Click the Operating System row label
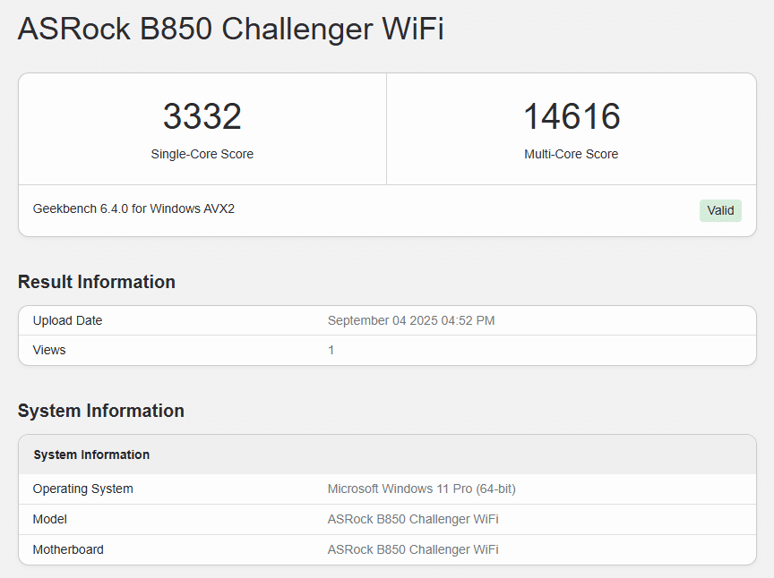The width and height of the screenshot is (774, 578). (83, 489)
